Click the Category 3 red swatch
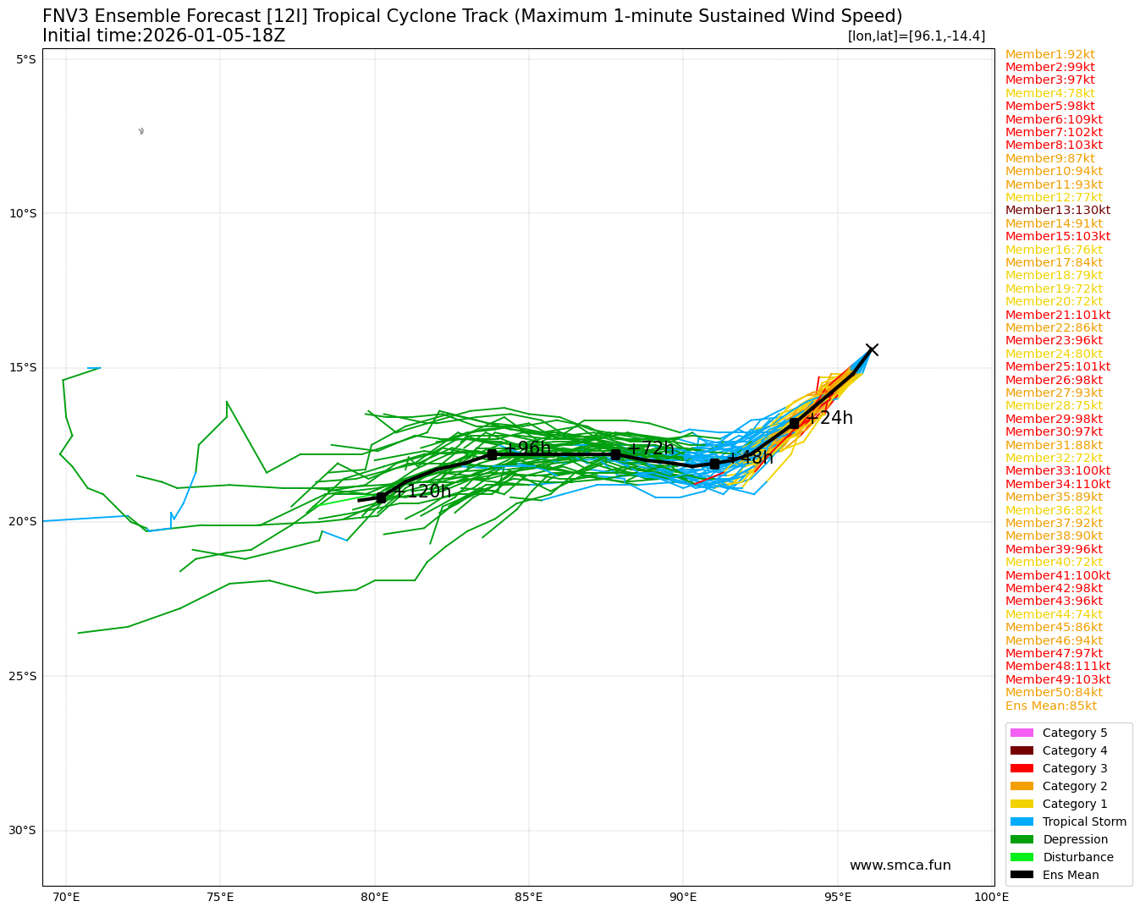The height and width of the screenshot is (912, 1140). [x=1022, y=768]
